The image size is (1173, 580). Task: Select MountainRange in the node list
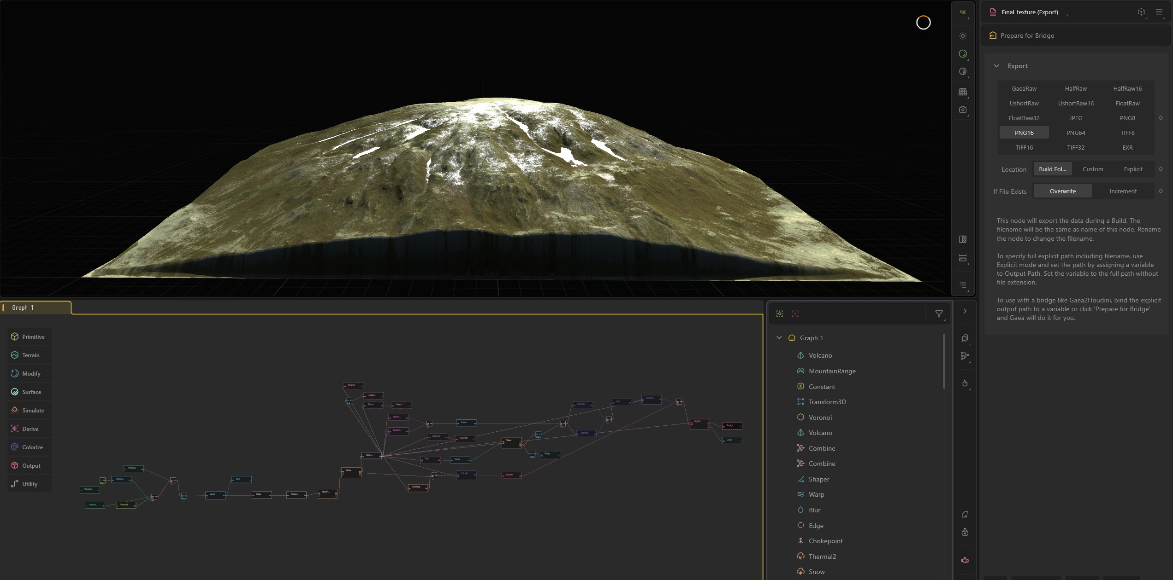coord(832,371)
